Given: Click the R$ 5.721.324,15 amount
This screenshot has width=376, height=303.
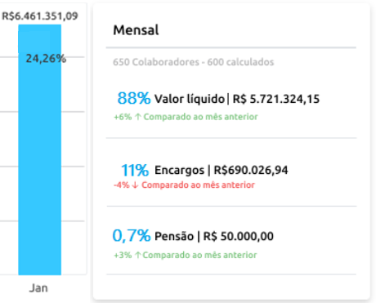Looking at the screenshot, I should [276, 99].
